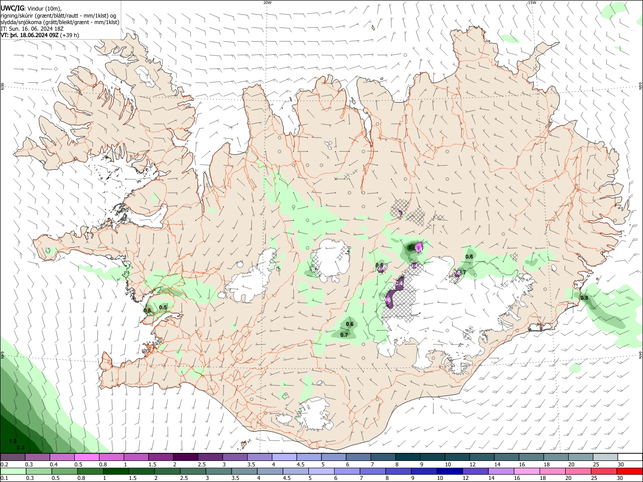The height and width of the screenshot is (482, 643).
Task: Select the dark teal upper swatch labeled 8
Action: click(407, 457)
